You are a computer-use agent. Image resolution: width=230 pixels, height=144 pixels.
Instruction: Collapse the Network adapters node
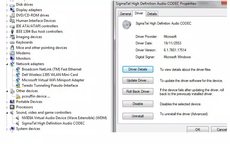pos(7,64)
